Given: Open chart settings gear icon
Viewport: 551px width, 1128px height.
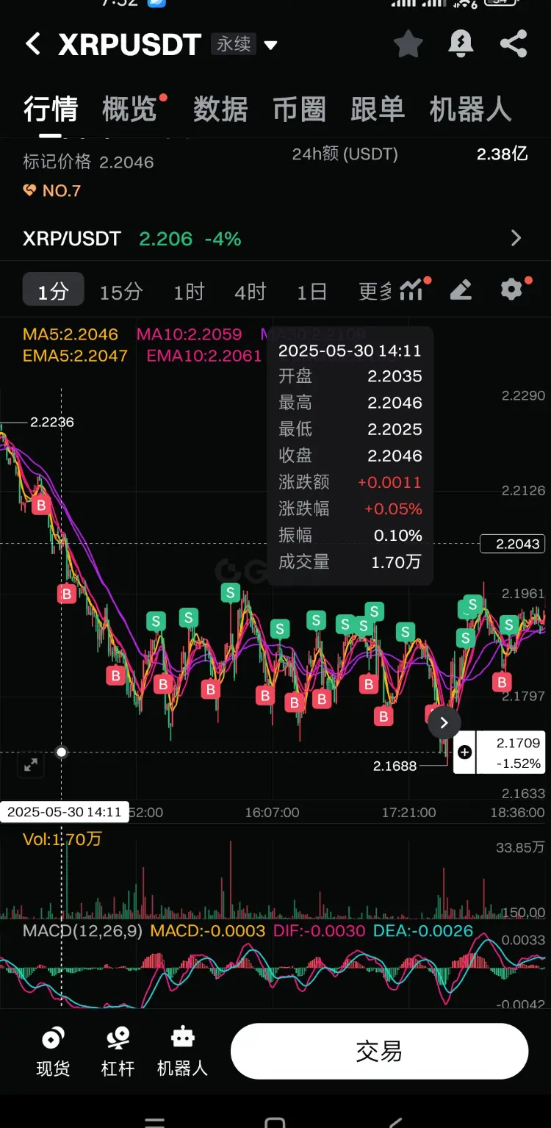Looking at the screenshot, I should click(x=512, y=289).
